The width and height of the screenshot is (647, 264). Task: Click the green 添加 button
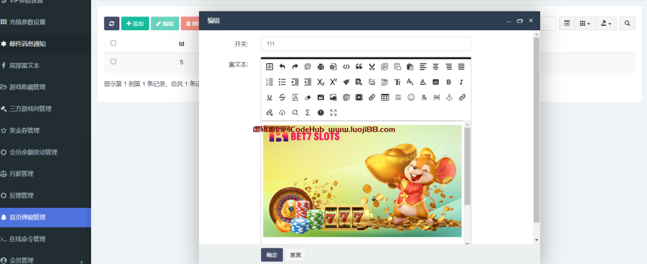click(135, 23)
